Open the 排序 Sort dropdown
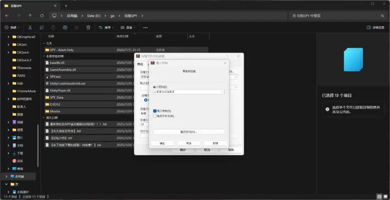 (x=106, y=28)
